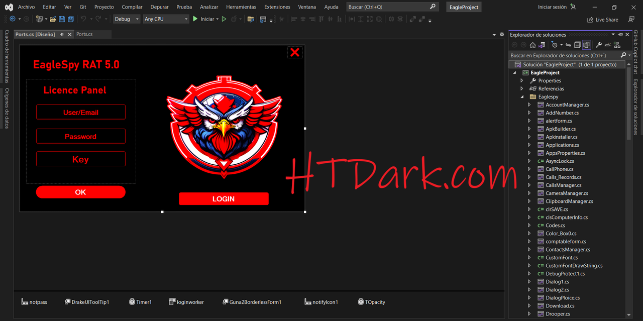Click the red X close button on the designed form
The width and height of the screenshot is (643, 321).
click(x=295, y=52)
